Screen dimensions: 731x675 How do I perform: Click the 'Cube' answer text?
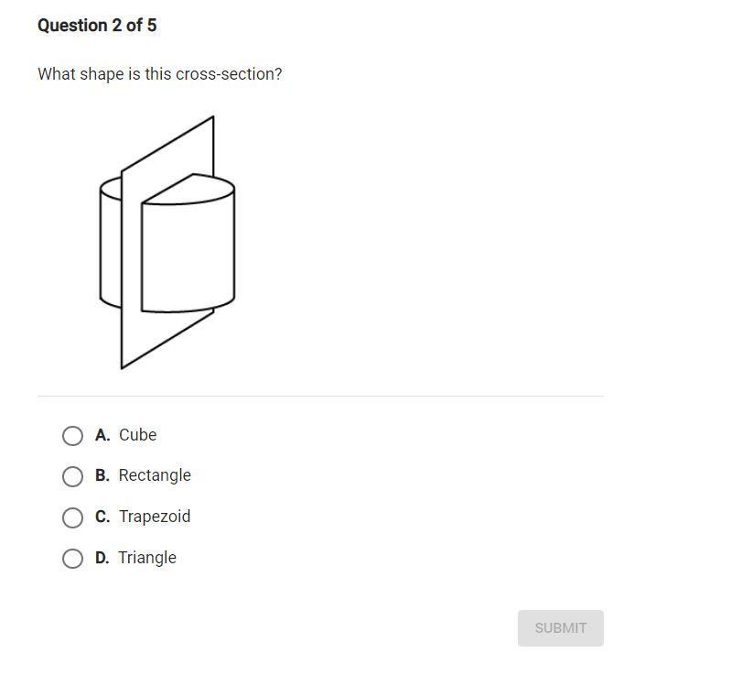point(137,435)
